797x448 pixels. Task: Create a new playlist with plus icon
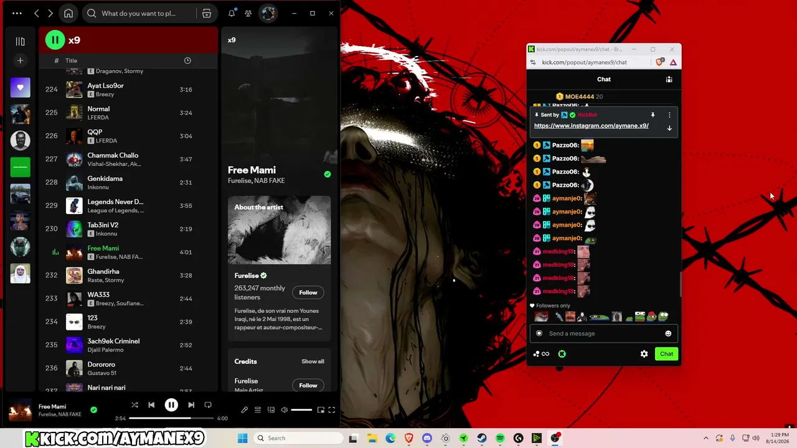coord(20,60)
